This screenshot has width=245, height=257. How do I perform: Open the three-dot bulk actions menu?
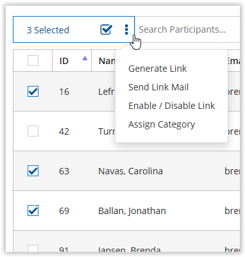(126, 29)
